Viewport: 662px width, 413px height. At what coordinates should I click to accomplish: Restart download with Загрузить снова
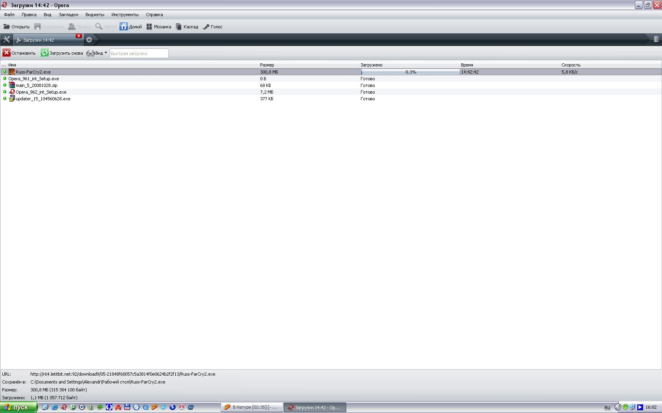(x=62, y=53)
